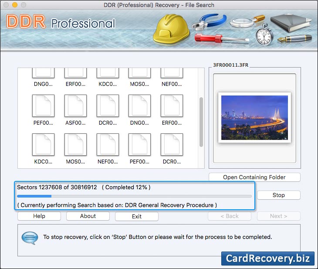
Task: Select KDC0... file in the cut-off top row
Action: point(108,73)
